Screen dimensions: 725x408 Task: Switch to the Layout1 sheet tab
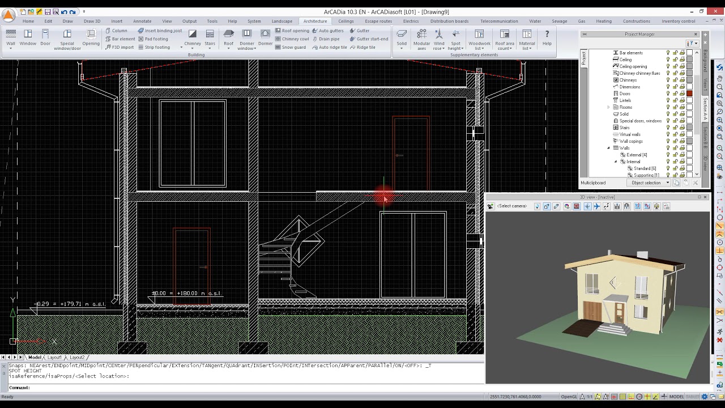(54, 358)
